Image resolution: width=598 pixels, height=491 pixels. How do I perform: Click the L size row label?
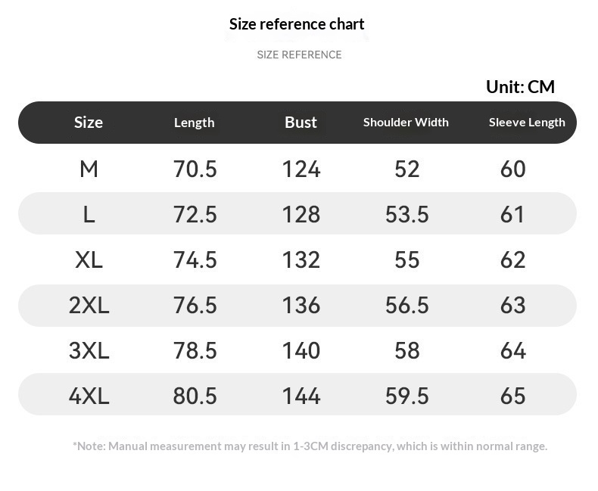coord(89,214)
